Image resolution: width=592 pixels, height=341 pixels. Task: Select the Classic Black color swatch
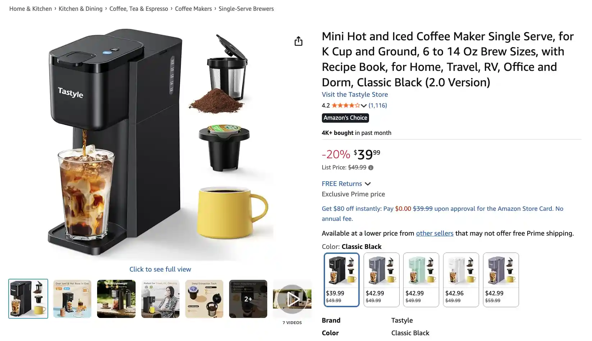[x=341, y=280]
